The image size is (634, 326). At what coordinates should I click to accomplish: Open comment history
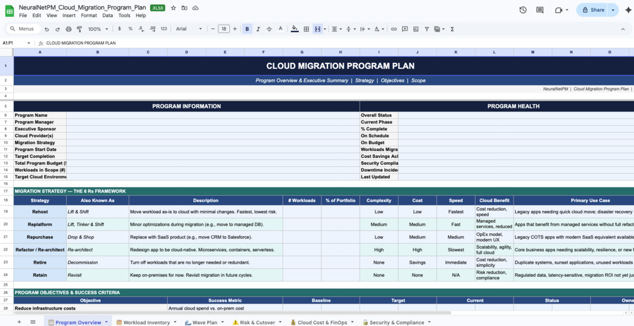click(540, 10)
